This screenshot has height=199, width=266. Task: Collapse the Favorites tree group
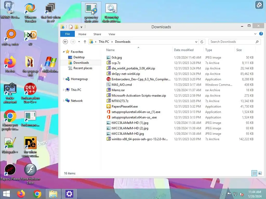[x=64, y=52]
